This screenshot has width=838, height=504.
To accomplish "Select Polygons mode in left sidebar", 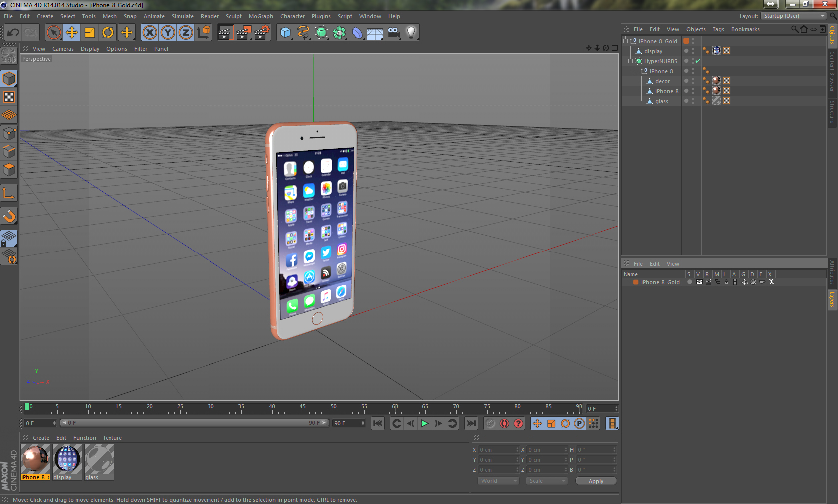I will [x=9, y=170].
